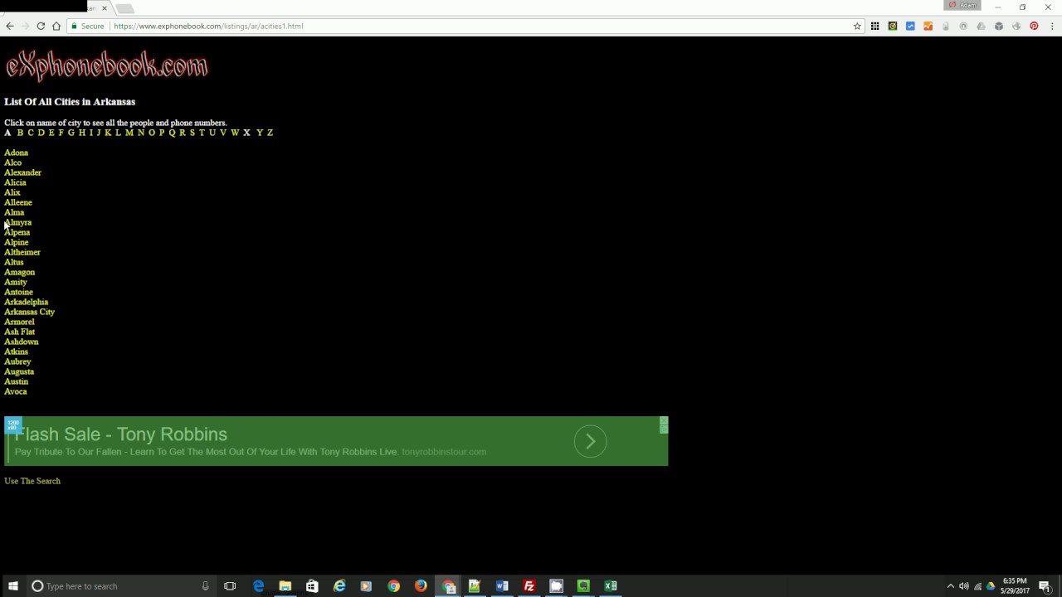Screen dimensions: 1062x597
Task: Click the Tony Robbins ad arrow button
Action: coord(590,441)
